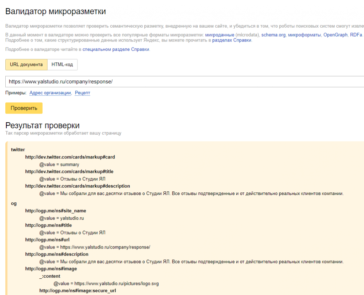Open the микроформаты link
Image resolution: width=364 pixels, height=295 pixels.
pos(304,35)
